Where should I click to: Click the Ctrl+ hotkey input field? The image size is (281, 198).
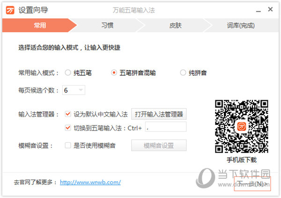tap(166, 127)
